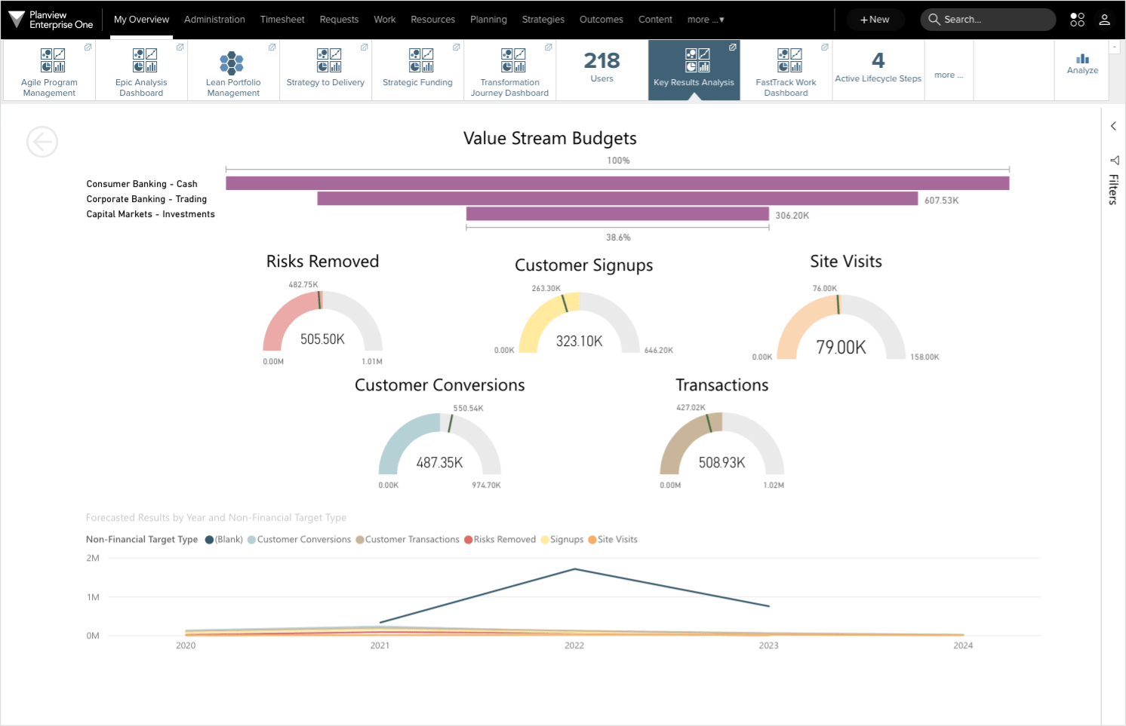Show more tiles in the ribbon
1126x726 pixels.
949,75
